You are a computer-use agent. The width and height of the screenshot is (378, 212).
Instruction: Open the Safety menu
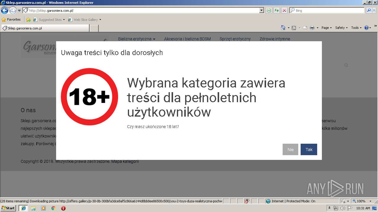[x=341, y=28]
